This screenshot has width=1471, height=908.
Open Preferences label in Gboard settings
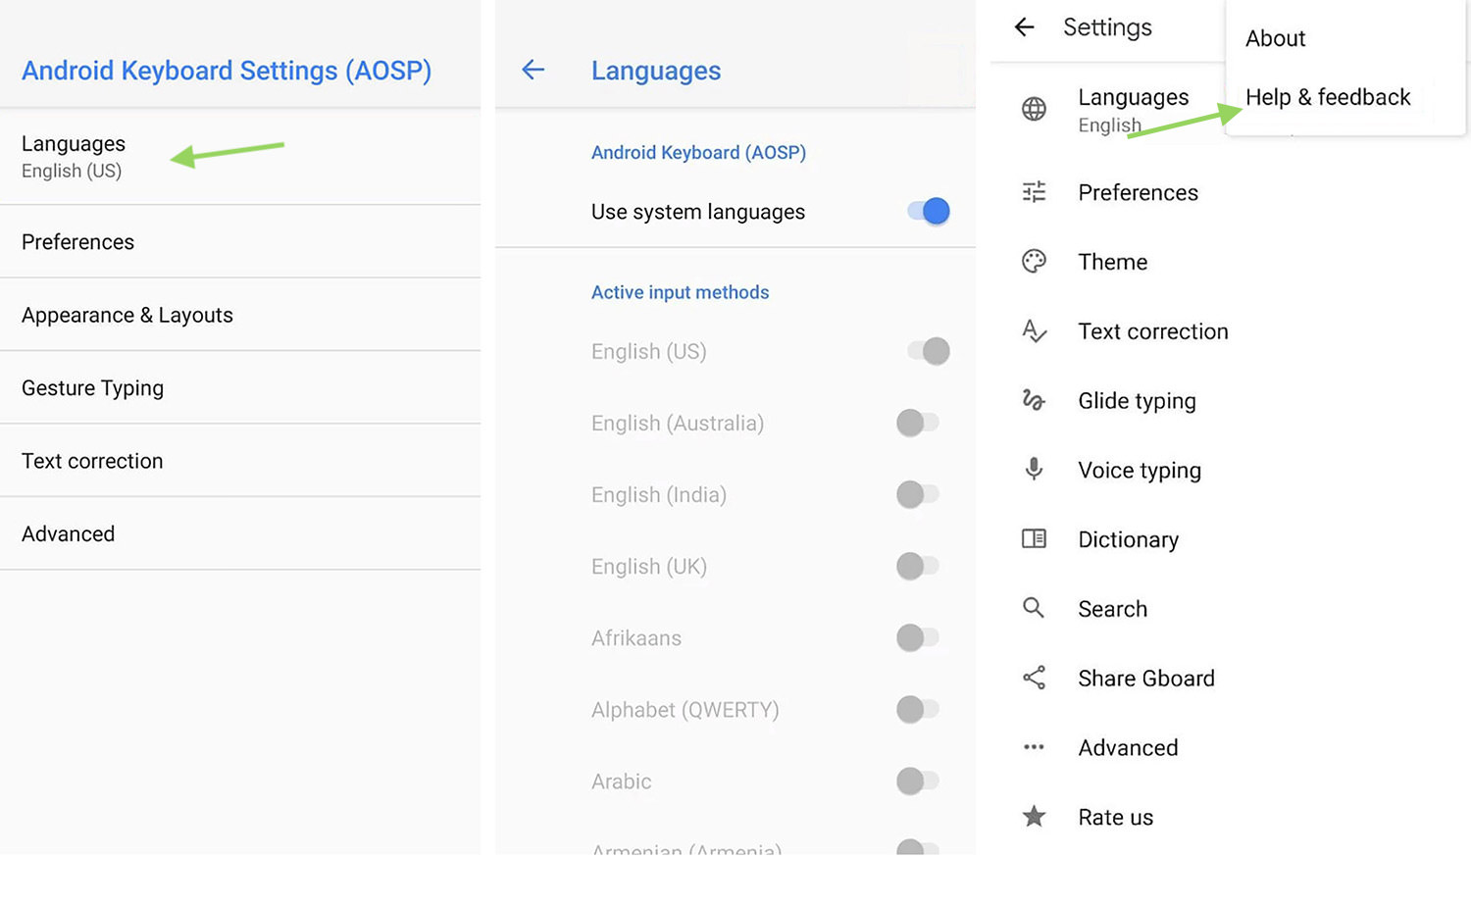(1138, 192)
